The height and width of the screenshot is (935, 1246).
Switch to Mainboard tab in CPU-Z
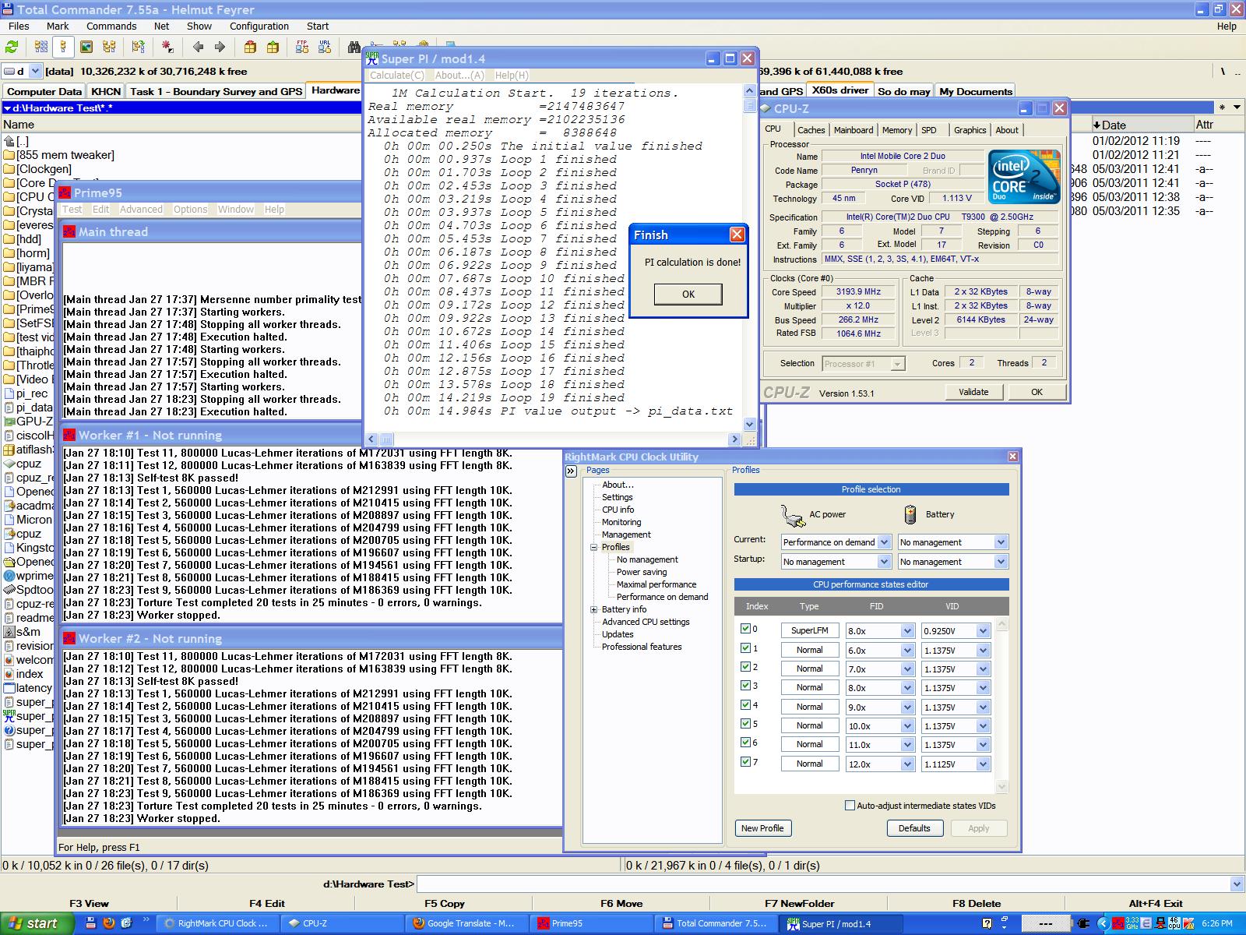coord(854,130)
